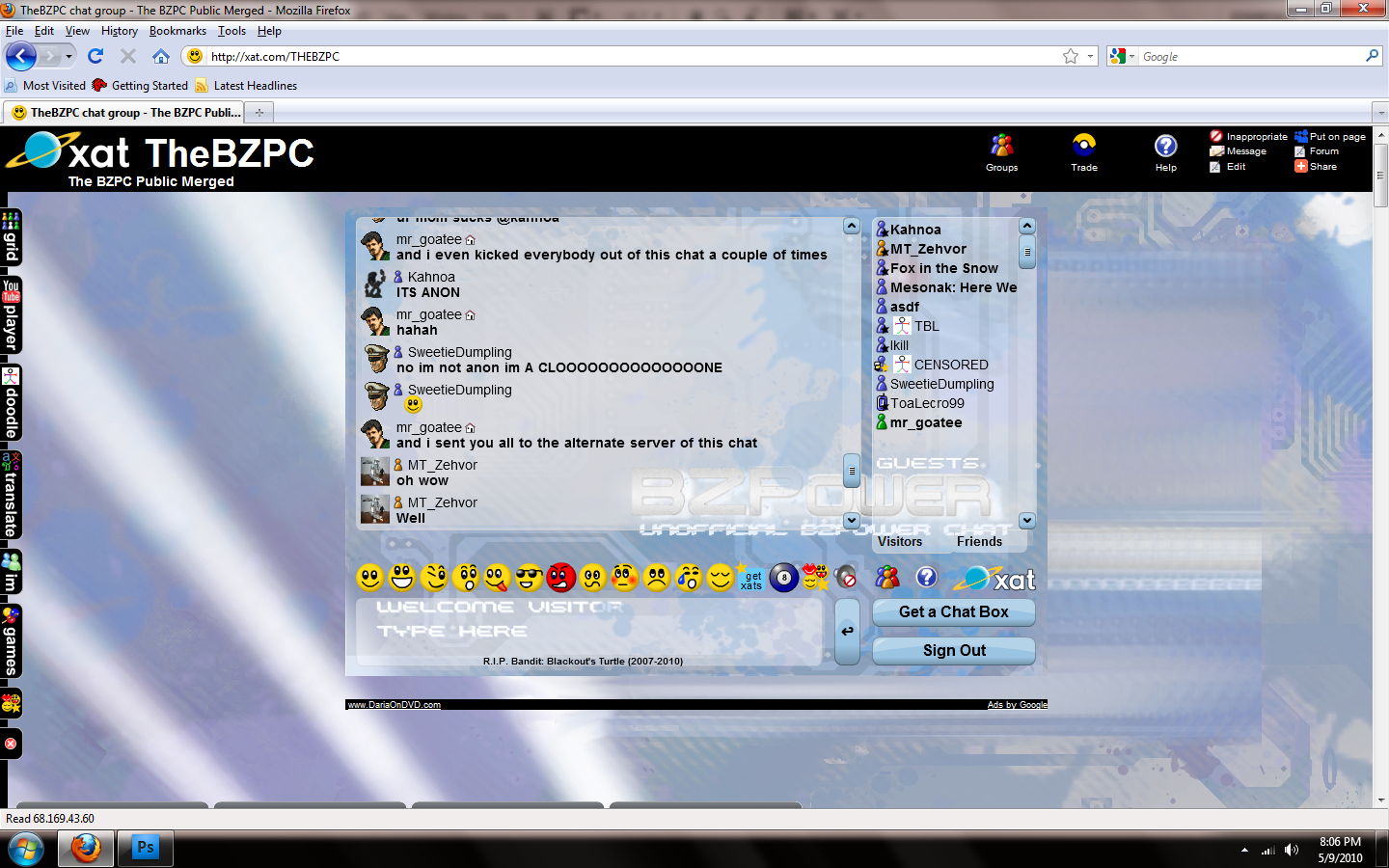
Task: Pick the red angry smiley
Action: pyautogui.click(x=560, y=578)
